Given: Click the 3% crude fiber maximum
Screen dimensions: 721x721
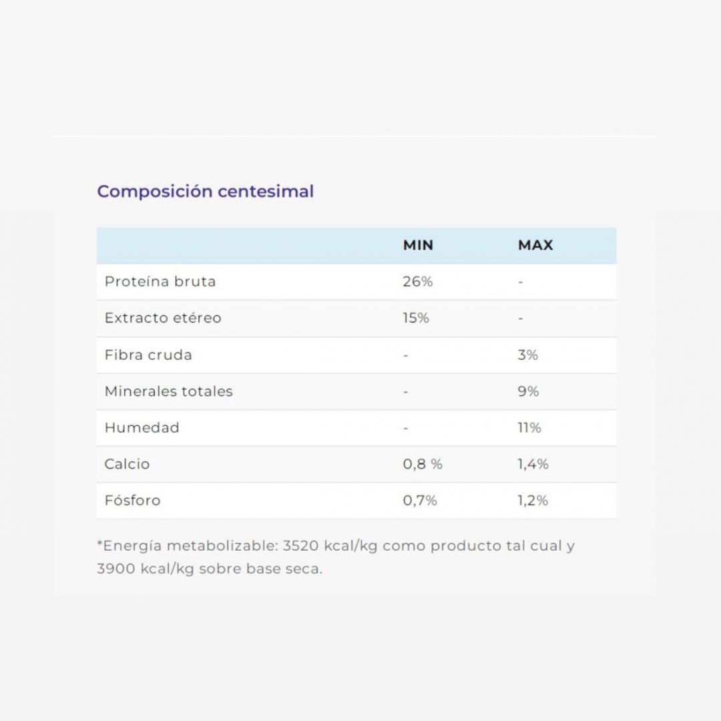Looking at the screenshot, I should click(x=528, y=355).
